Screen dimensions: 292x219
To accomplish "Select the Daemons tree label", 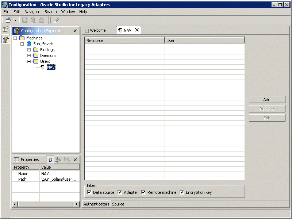I will coord(48,55).
